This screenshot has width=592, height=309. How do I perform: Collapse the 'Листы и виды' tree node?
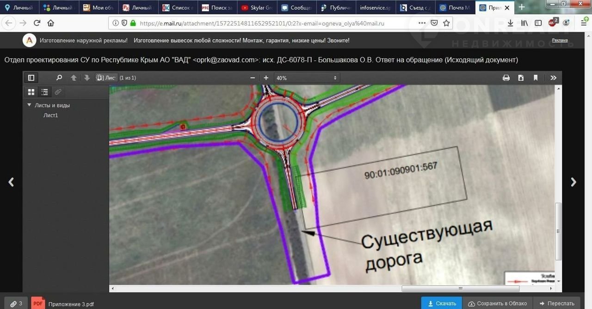pyautogui.click(x=29, y=105)
